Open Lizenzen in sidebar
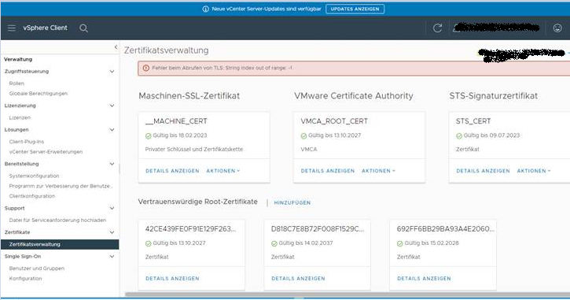 [20, 117]
